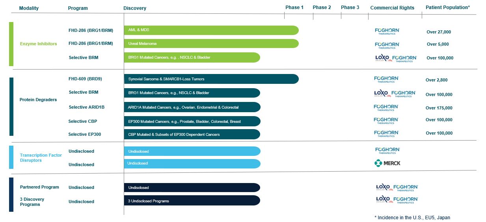Image resolution: width=486 pixels, height=222 pixels.
Task: Click the 3 Undisclosed Programs progress bar
Action: click(192, 201)
